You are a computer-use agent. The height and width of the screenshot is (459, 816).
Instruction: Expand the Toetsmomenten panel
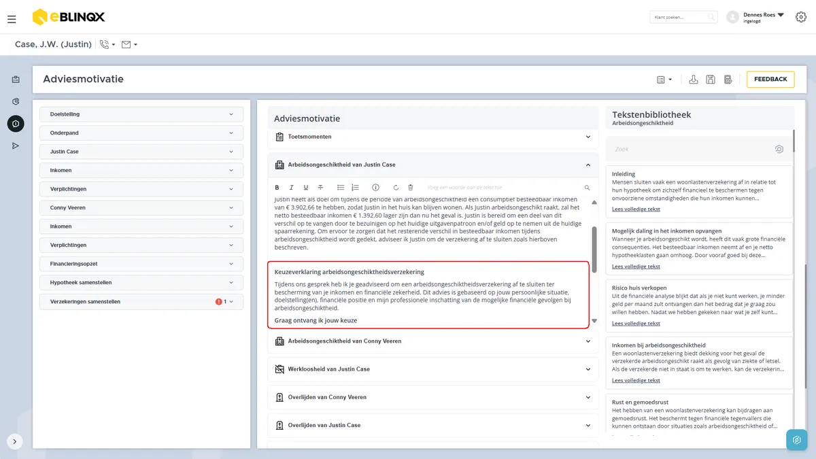(432, 137)
